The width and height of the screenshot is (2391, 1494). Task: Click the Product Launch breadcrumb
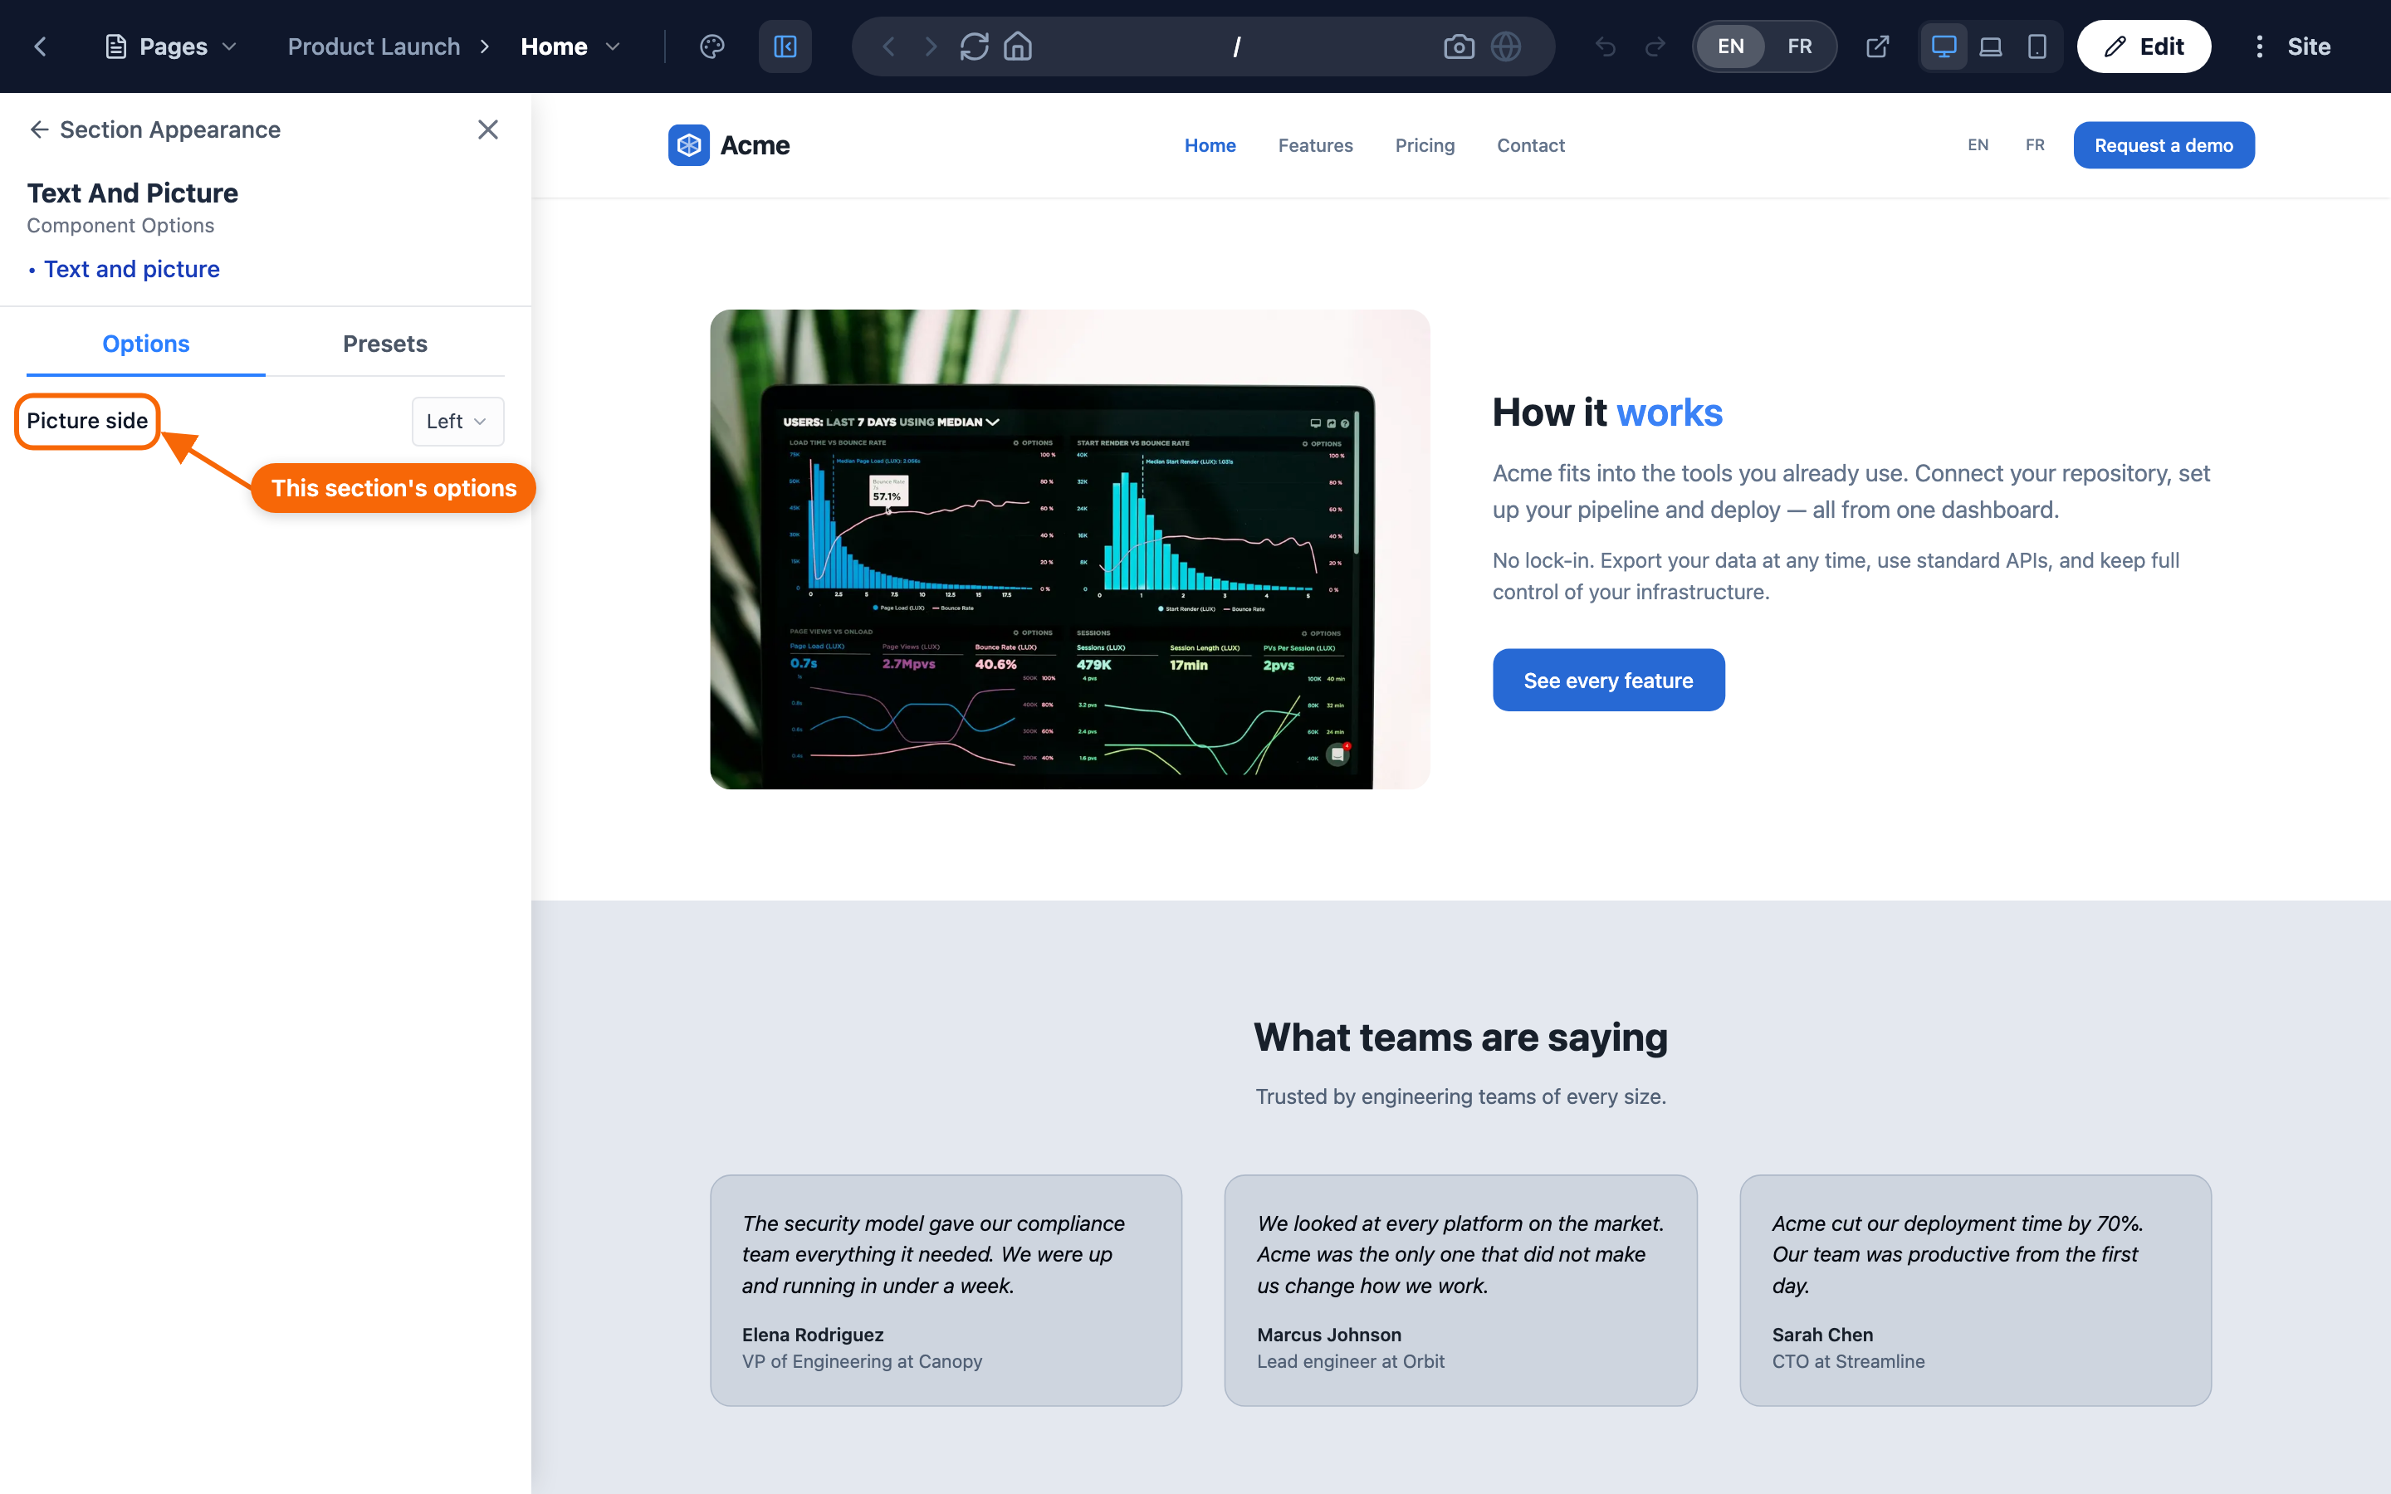point(374,46)
